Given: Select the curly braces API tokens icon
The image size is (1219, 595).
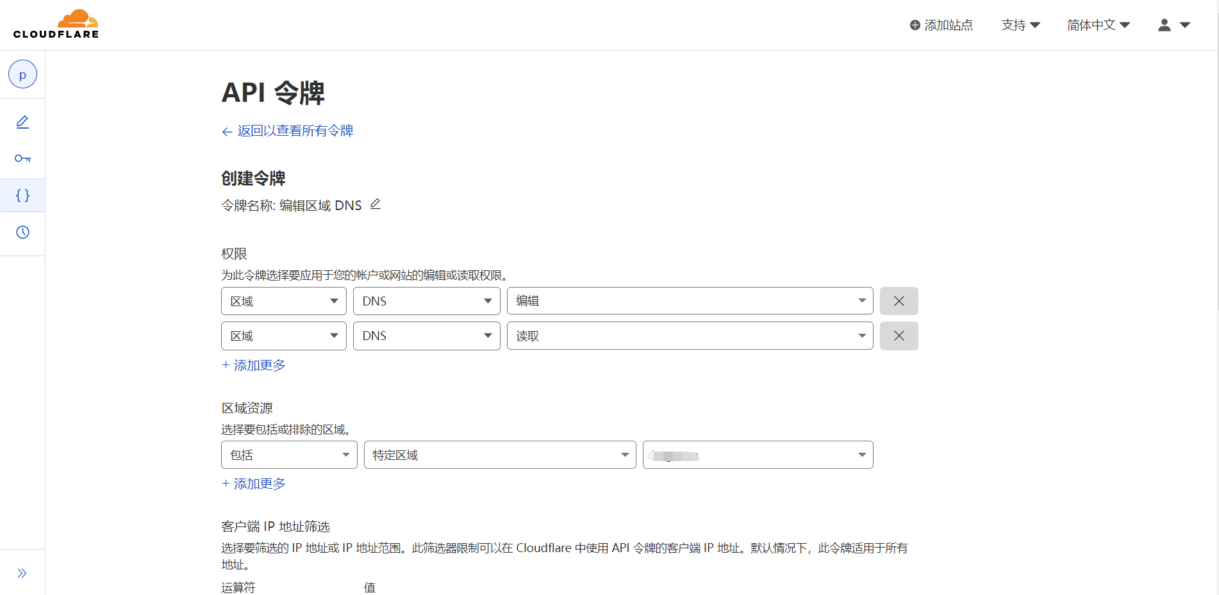Looking at the screenshot, I should pos(22,195).
